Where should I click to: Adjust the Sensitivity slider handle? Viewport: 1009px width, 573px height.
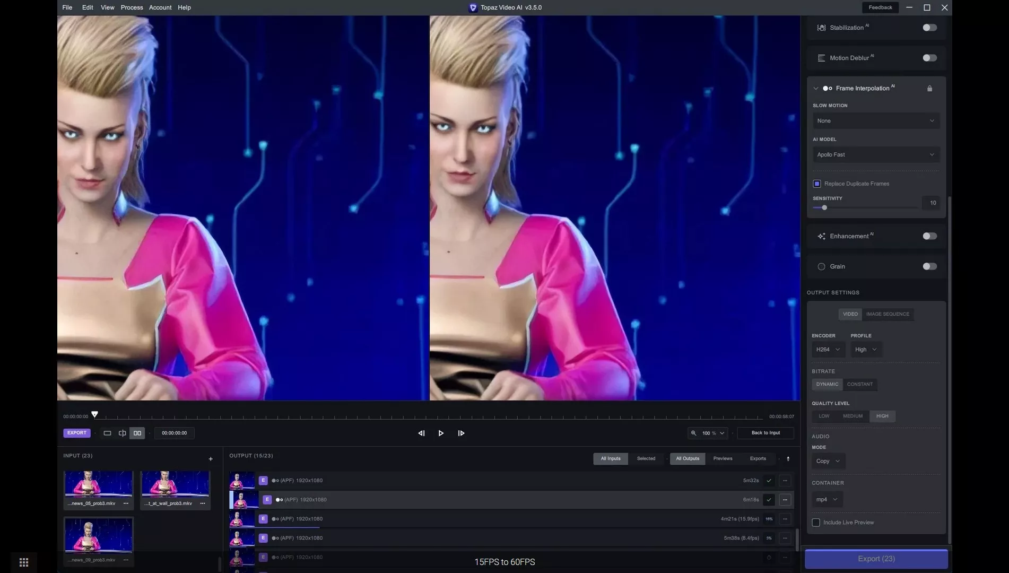(824, 207)
